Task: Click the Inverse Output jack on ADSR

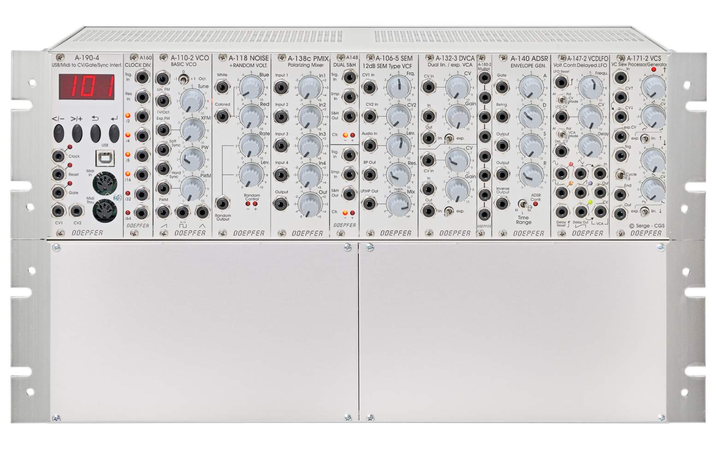Action: 502,204
